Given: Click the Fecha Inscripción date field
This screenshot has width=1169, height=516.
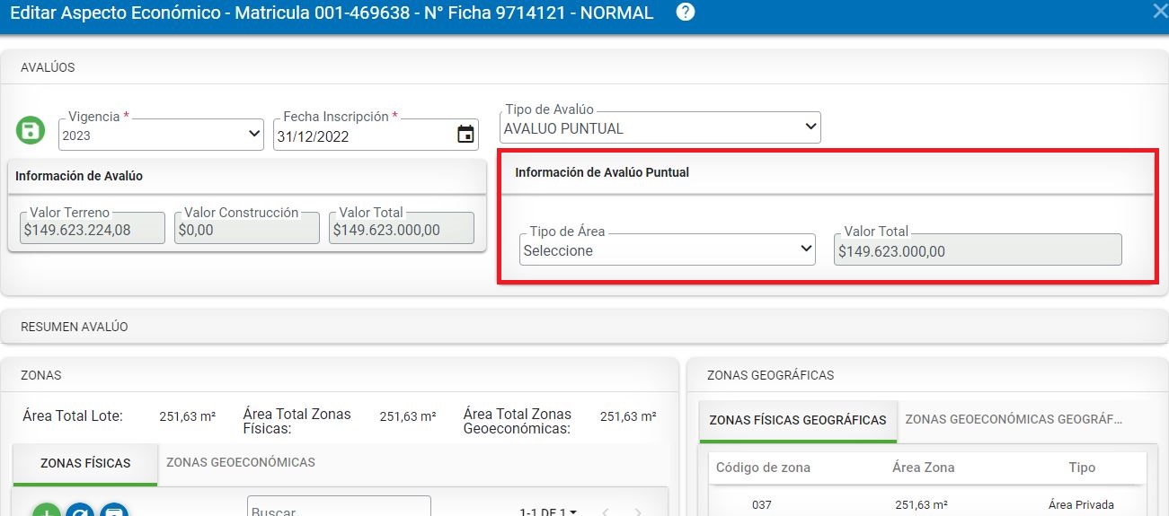Looking at the screenshot, I should (359, 136).
